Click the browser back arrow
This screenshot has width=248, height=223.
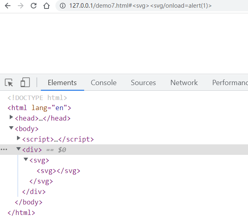(x=8, y=6)
